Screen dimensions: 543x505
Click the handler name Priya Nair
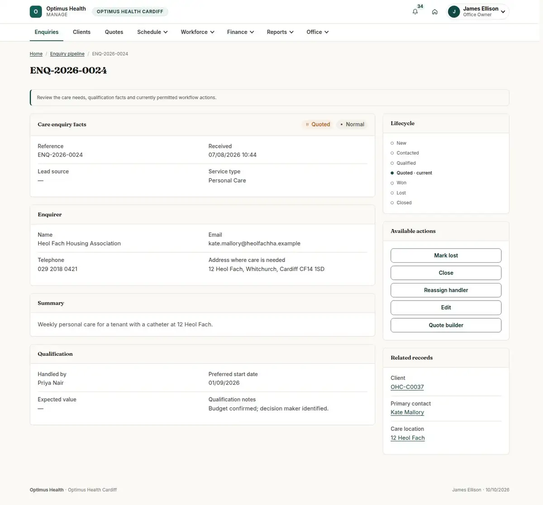pyautogui.click(x=51, y=383)
